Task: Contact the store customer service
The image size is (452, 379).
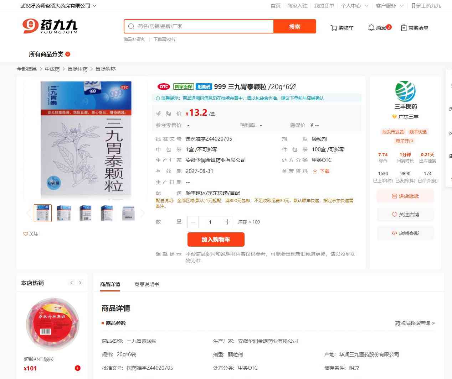Action: click(405, 233)
